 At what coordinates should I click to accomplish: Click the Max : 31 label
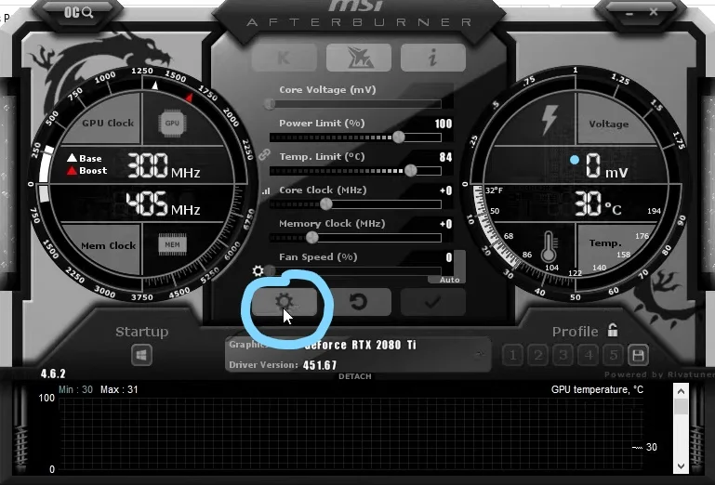pos(119,389)
